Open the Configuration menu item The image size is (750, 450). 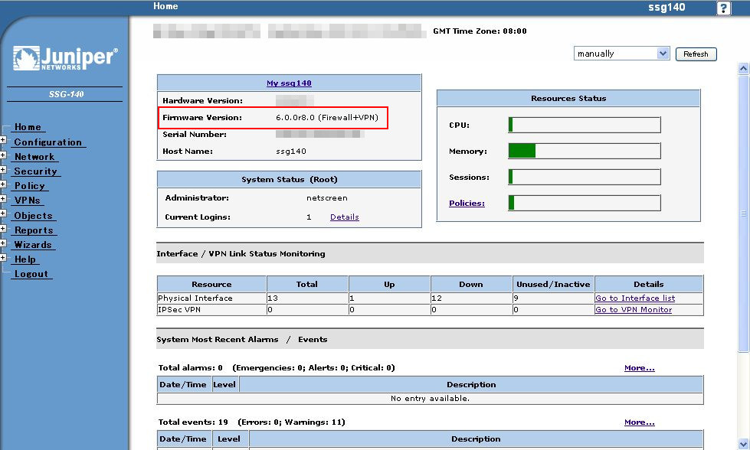[47, 142]
